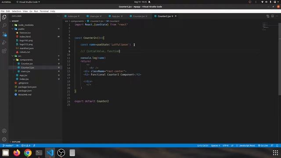Image resolution: width=281 pixels, height=158 pixels.
Task: Open manifest.json in the explorer
Action: 26,48
